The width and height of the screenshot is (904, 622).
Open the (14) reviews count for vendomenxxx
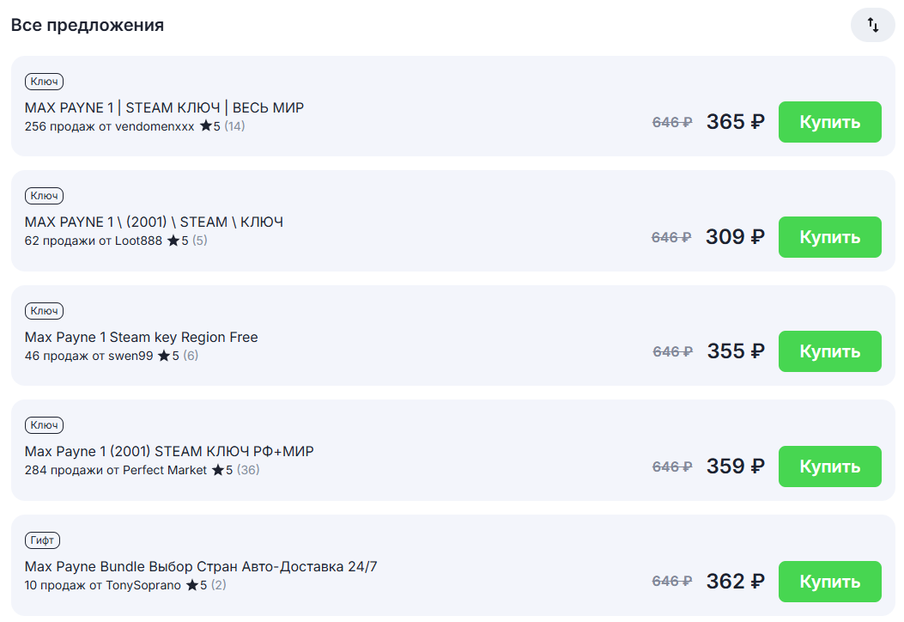tap(234, 125)
